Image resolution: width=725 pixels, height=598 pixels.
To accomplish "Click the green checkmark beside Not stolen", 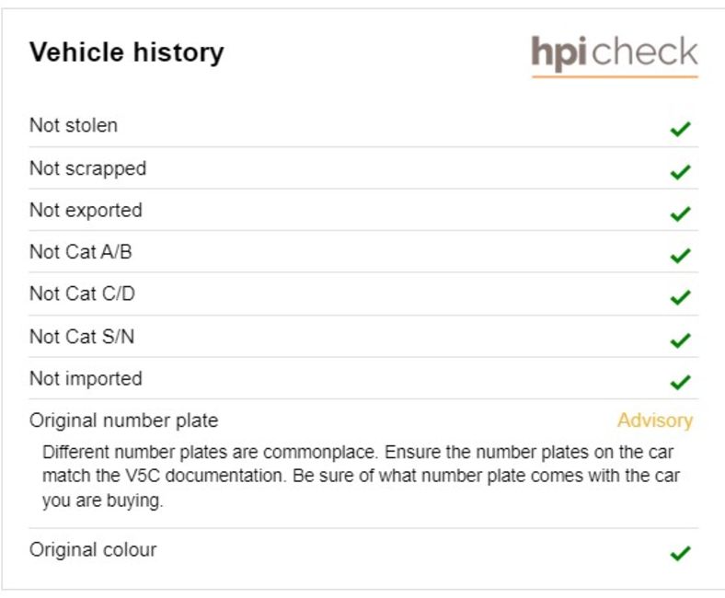I will (680, 129).
